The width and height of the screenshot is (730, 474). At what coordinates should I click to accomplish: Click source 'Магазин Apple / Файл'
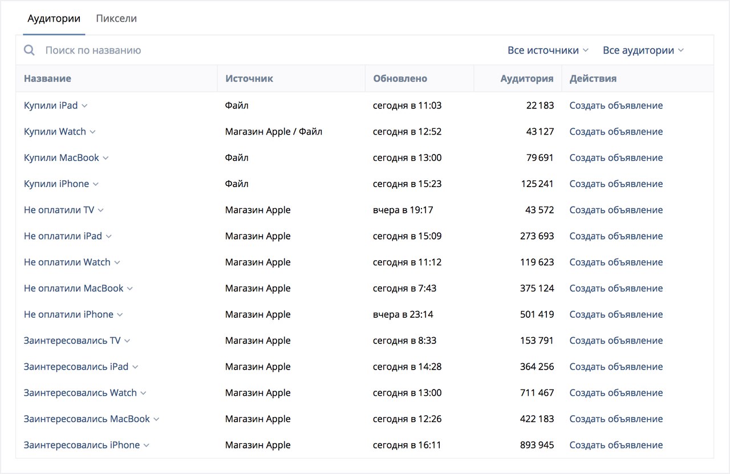[x=274, y=132]
